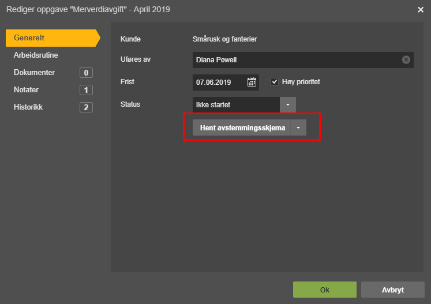Select the Generelt tab

53,38
